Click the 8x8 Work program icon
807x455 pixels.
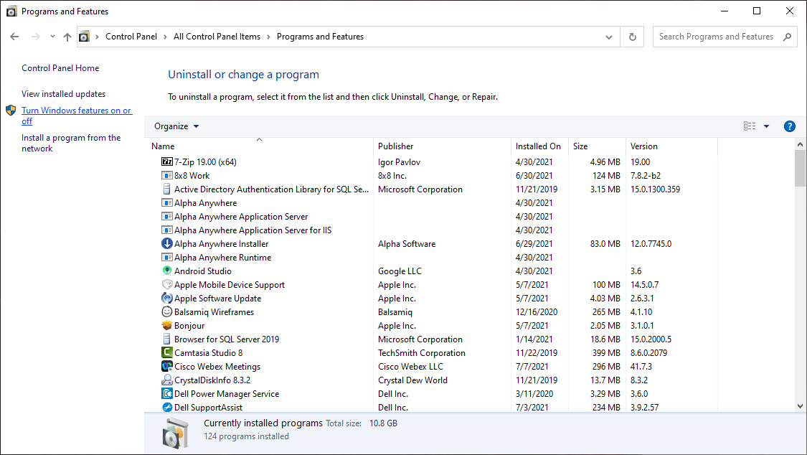pyautogui.click(x=166, y=176)
